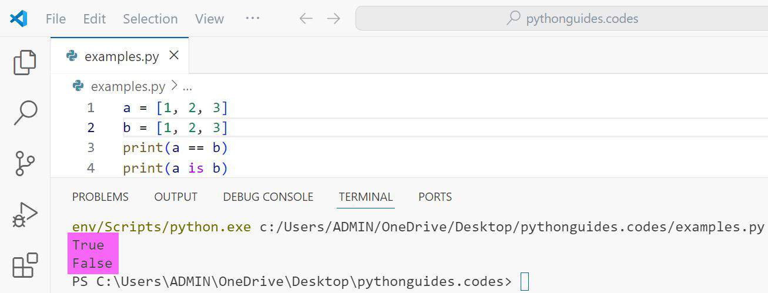The height and width of the screenshot is (293, 768).
Task: Open the Explorer view in activity bar
Action: pos(25,62)
